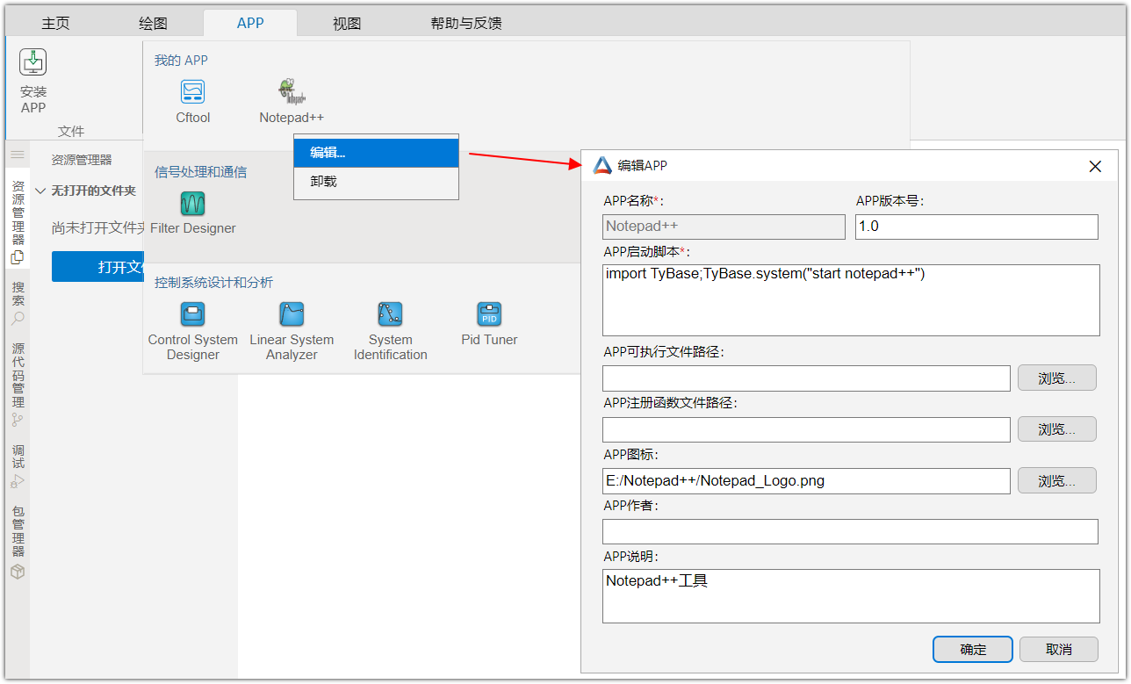
Task: Switch to the 主页 ribbon tab
Action: (x=56, y=24)
